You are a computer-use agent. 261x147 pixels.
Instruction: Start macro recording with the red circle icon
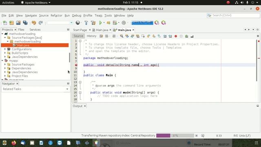pos(176,36)
